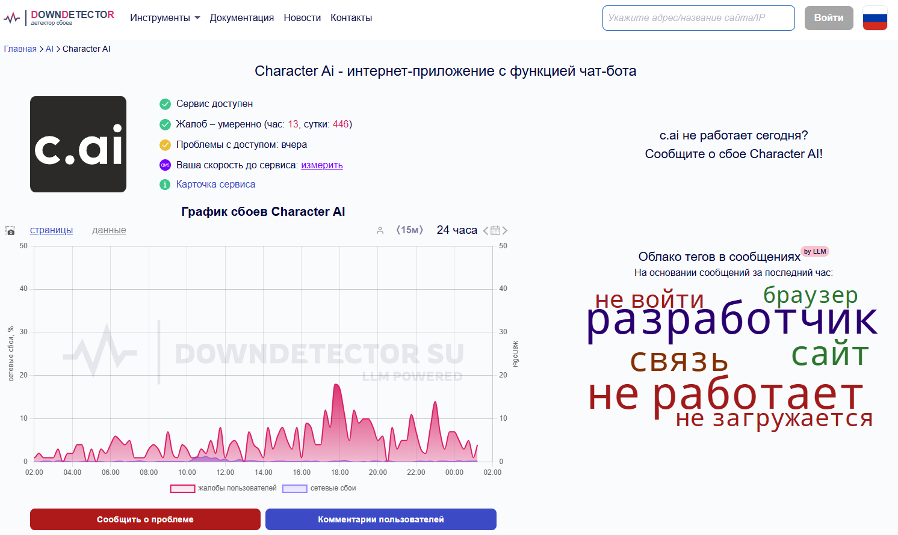This screenshot has width=898, height=535.
Task: Click the Сообщить о проблеме button
Action: click(x=145, y=519)
